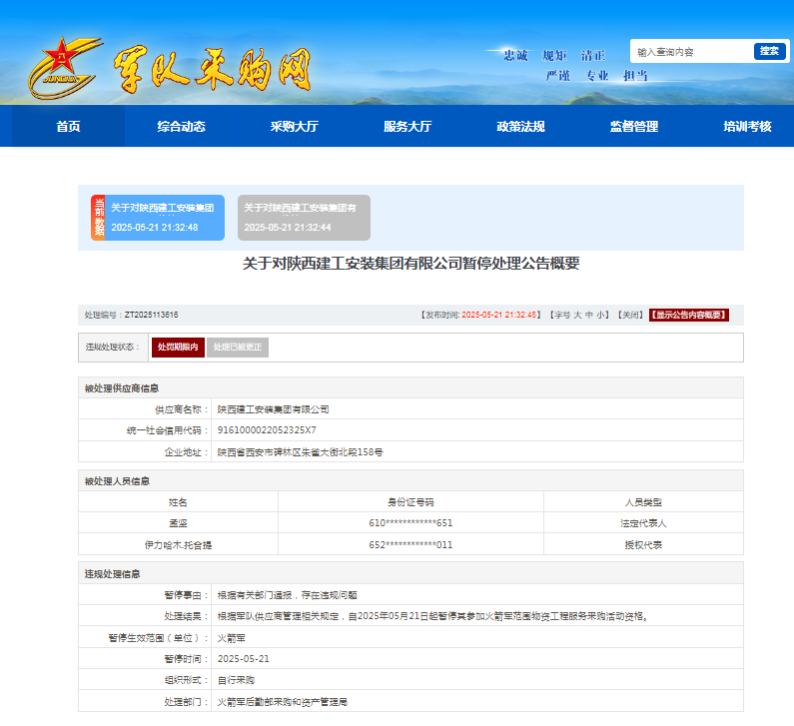Select the 处理已被更正 status tag

[x=238, y=348]
